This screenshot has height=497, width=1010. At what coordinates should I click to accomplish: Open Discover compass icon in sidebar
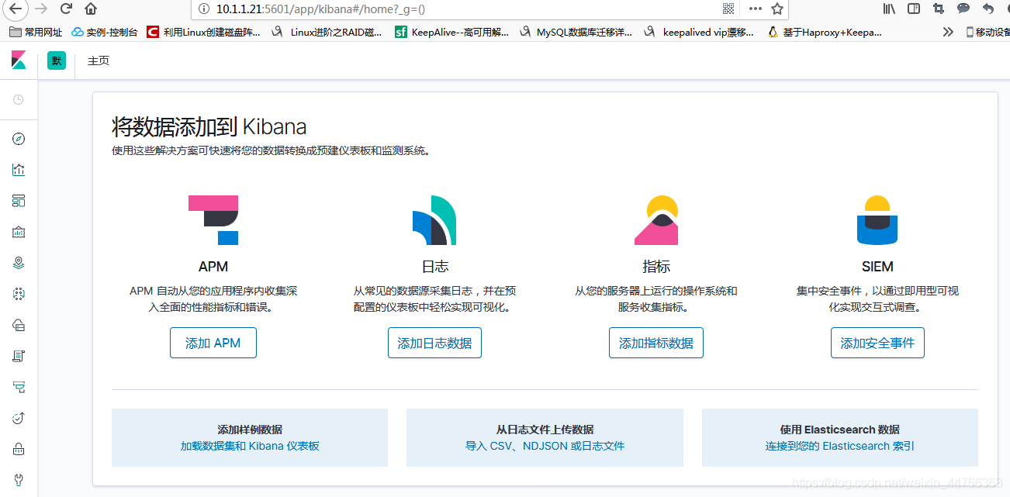click(19, 139)
